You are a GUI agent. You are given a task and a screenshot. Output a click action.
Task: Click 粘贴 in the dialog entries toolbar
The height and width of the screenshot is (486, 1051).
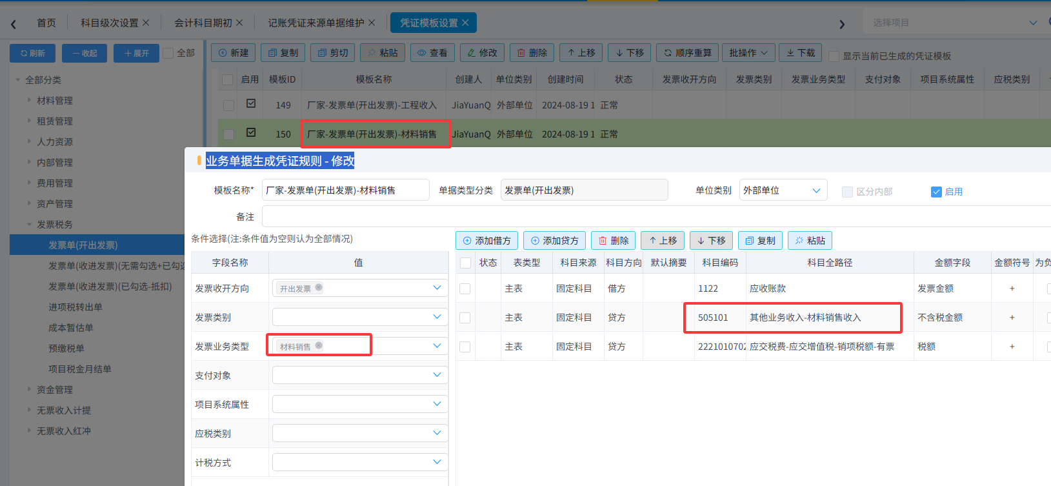pos(810,241)
